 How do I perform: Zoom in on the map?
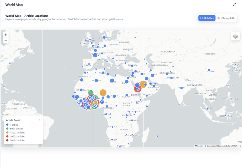pyautogui.click(x=6, y=35)
